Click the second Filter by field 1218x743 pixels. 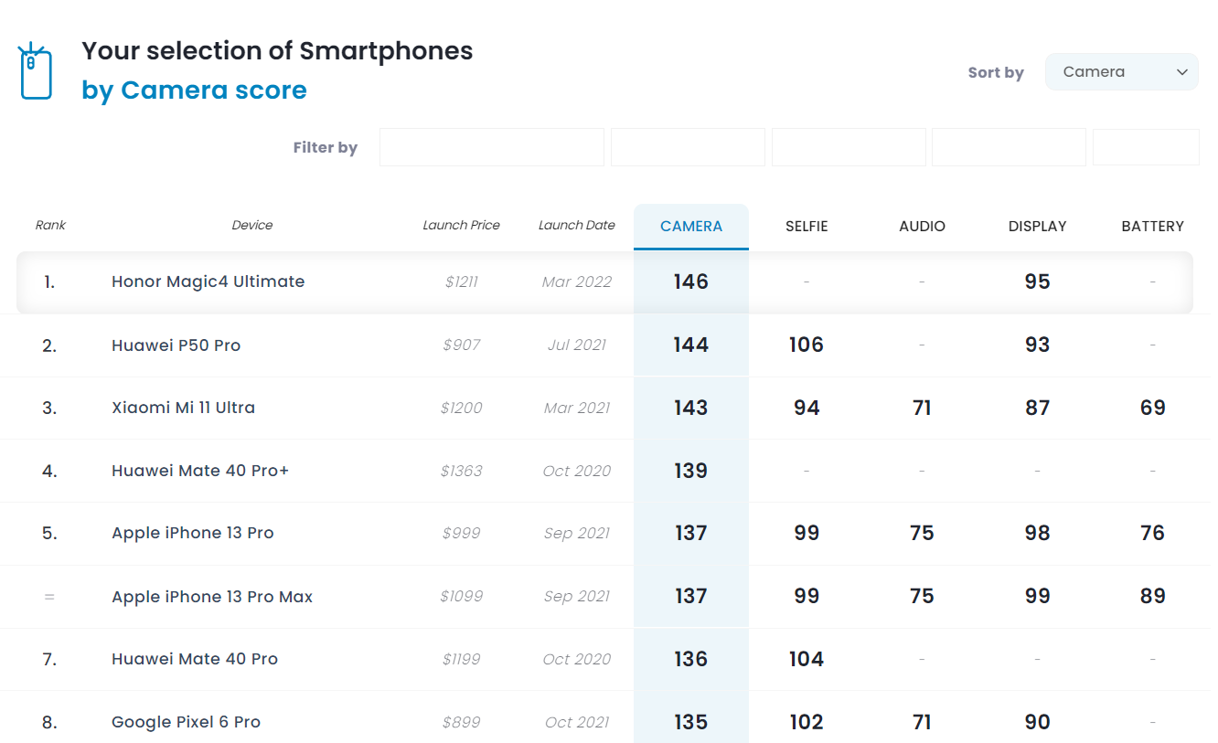tap(687, 147)
